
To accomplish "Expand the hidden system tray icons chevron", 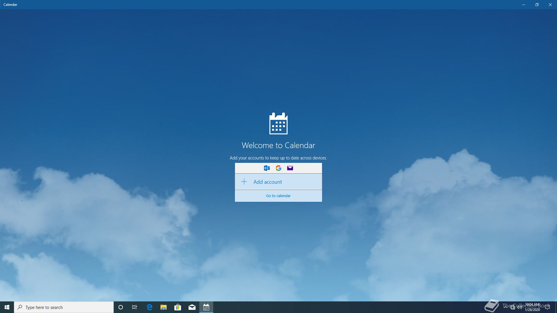I will (506, 307).
